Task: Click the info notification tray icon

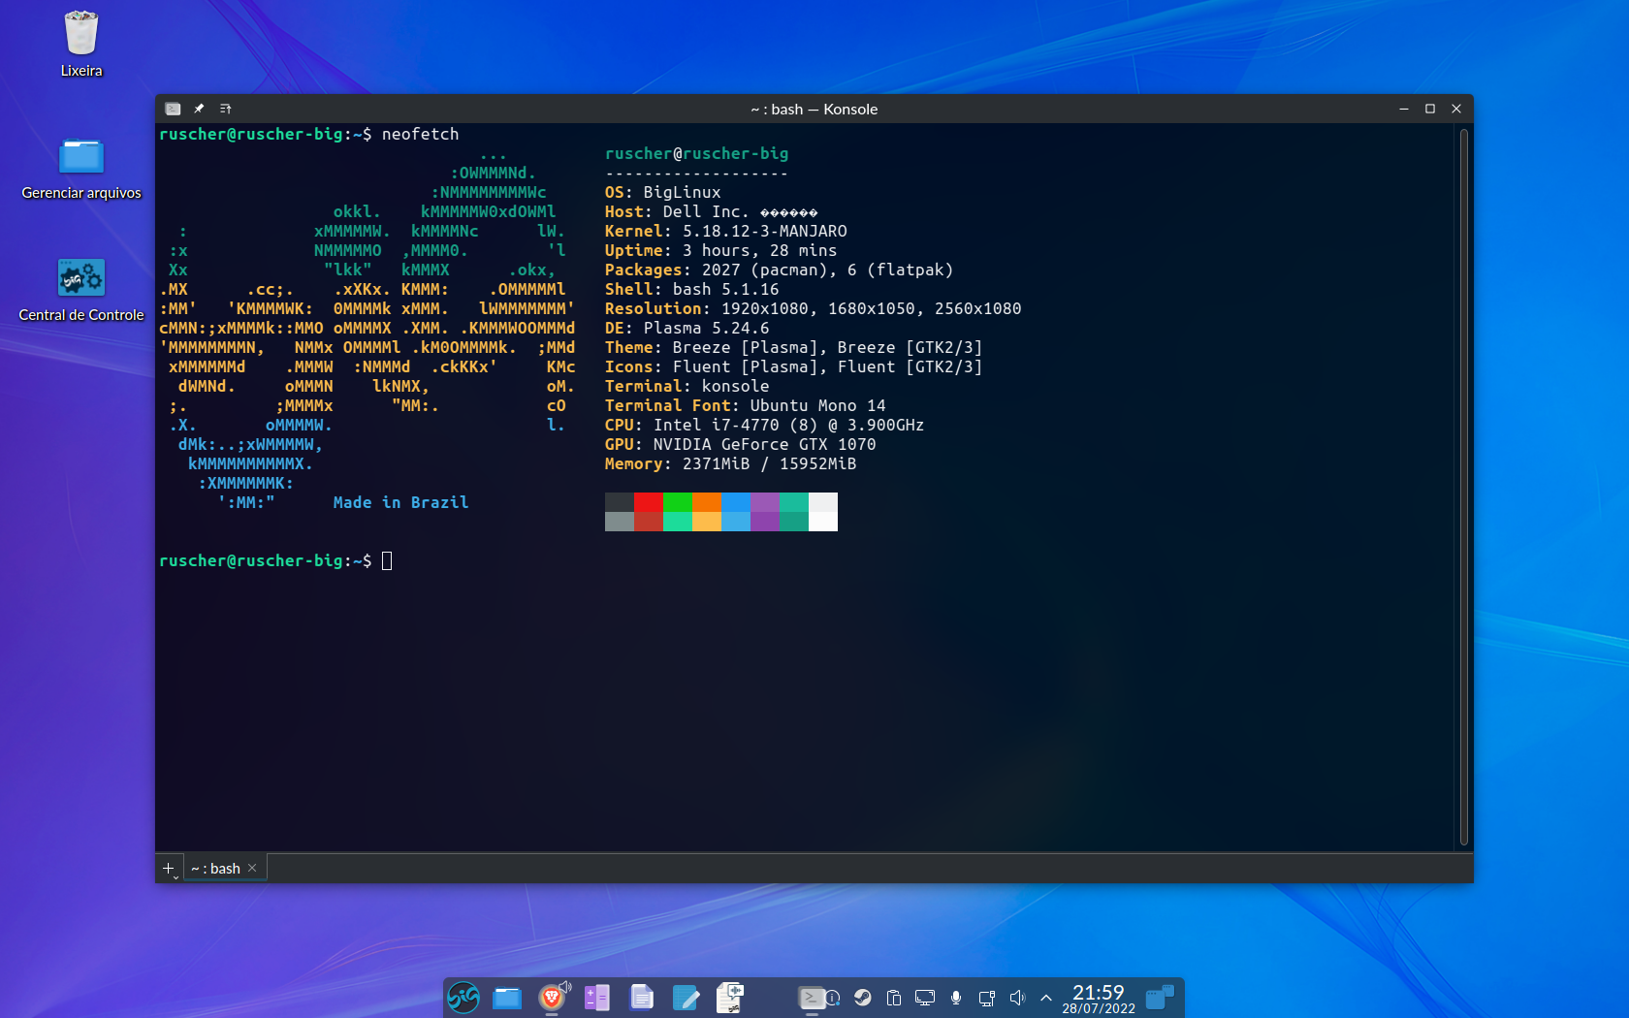Action: click(833, 998)
